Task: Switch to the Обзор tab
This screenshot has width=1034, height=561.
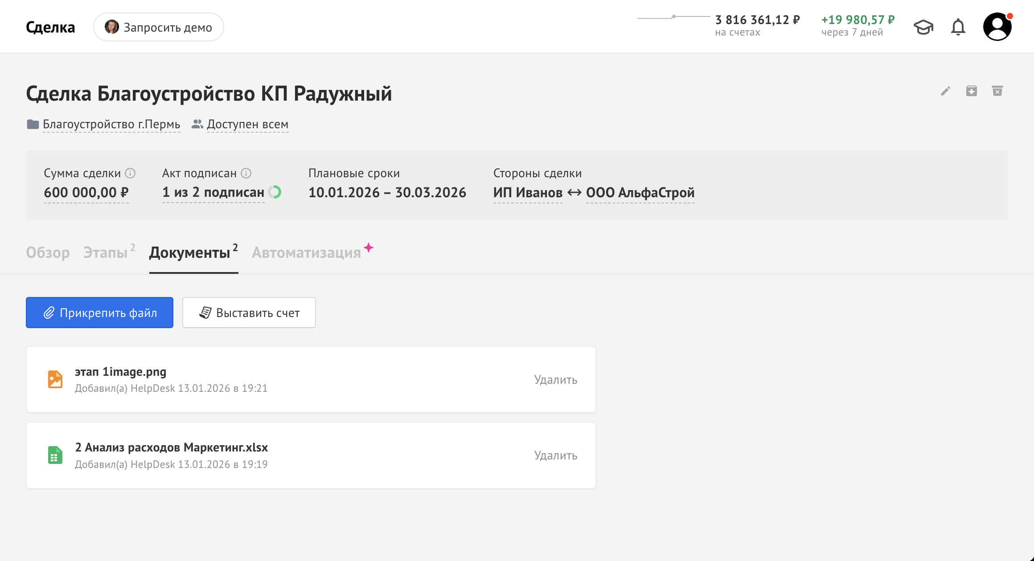Action: (48, 252)
